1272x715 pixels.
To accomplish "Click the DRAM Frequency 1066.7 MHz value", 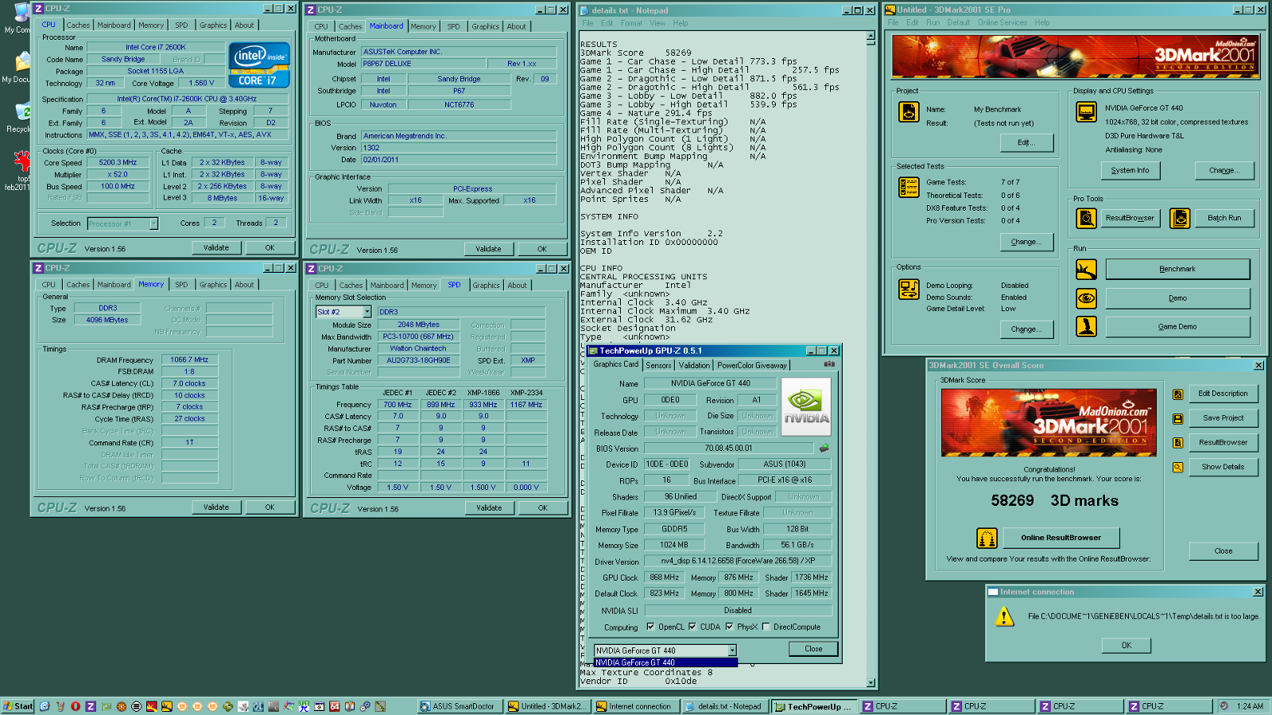I will pos(188,359).
